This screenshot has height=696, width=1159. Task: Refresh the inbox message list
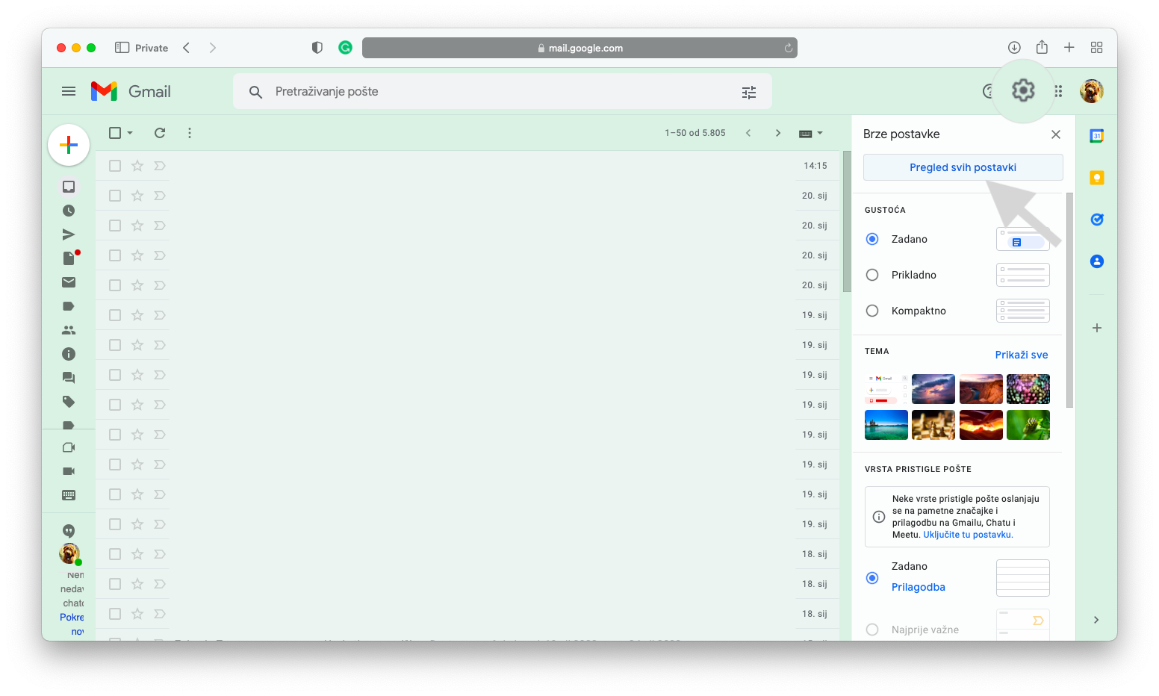point(160,133)
